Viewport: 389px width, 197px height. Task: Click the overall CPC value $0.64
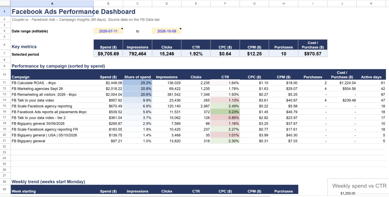pyautogui.click(x=225, y=54)
